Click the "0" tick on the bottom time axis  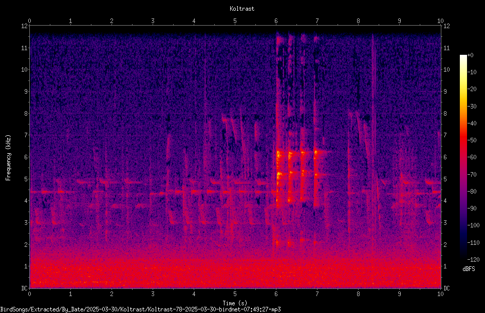(x=29, y=294)
